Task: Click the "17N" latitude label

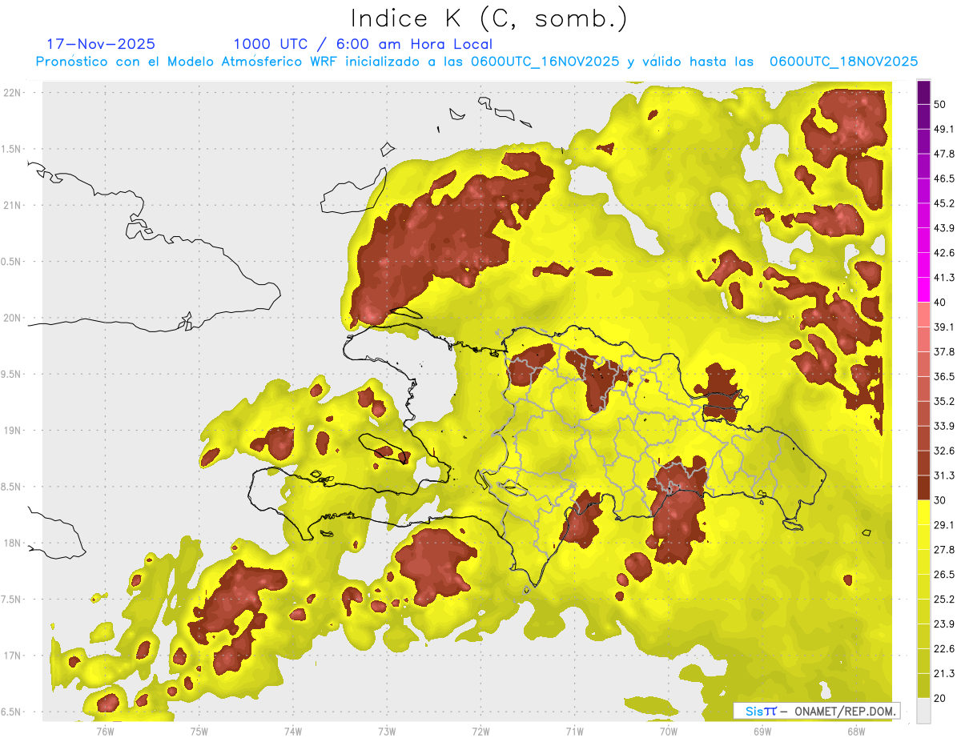Action: [12, 656]
